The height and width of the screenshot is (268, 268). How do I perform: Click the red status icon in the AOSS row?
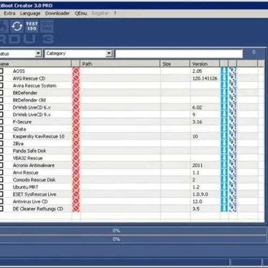[76, 71]
